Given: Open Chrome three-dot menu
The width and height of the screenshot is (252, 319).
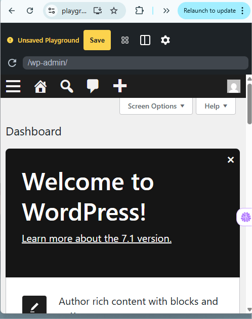Looking at the screenshot, I should (242, 11).
